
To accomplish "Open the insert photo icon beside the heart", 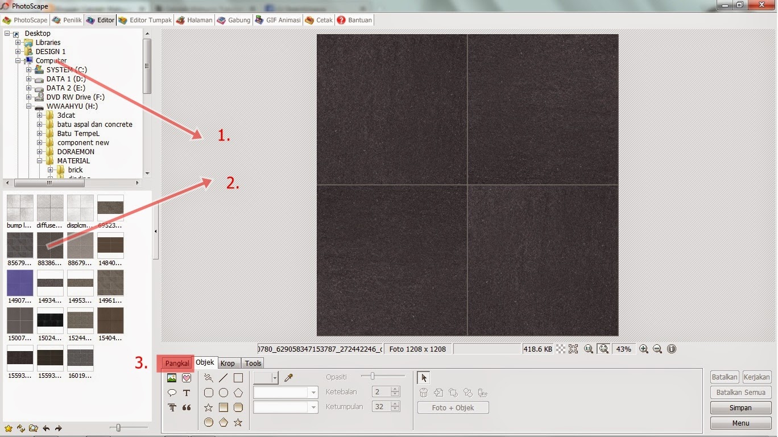I will pos(172,378).
